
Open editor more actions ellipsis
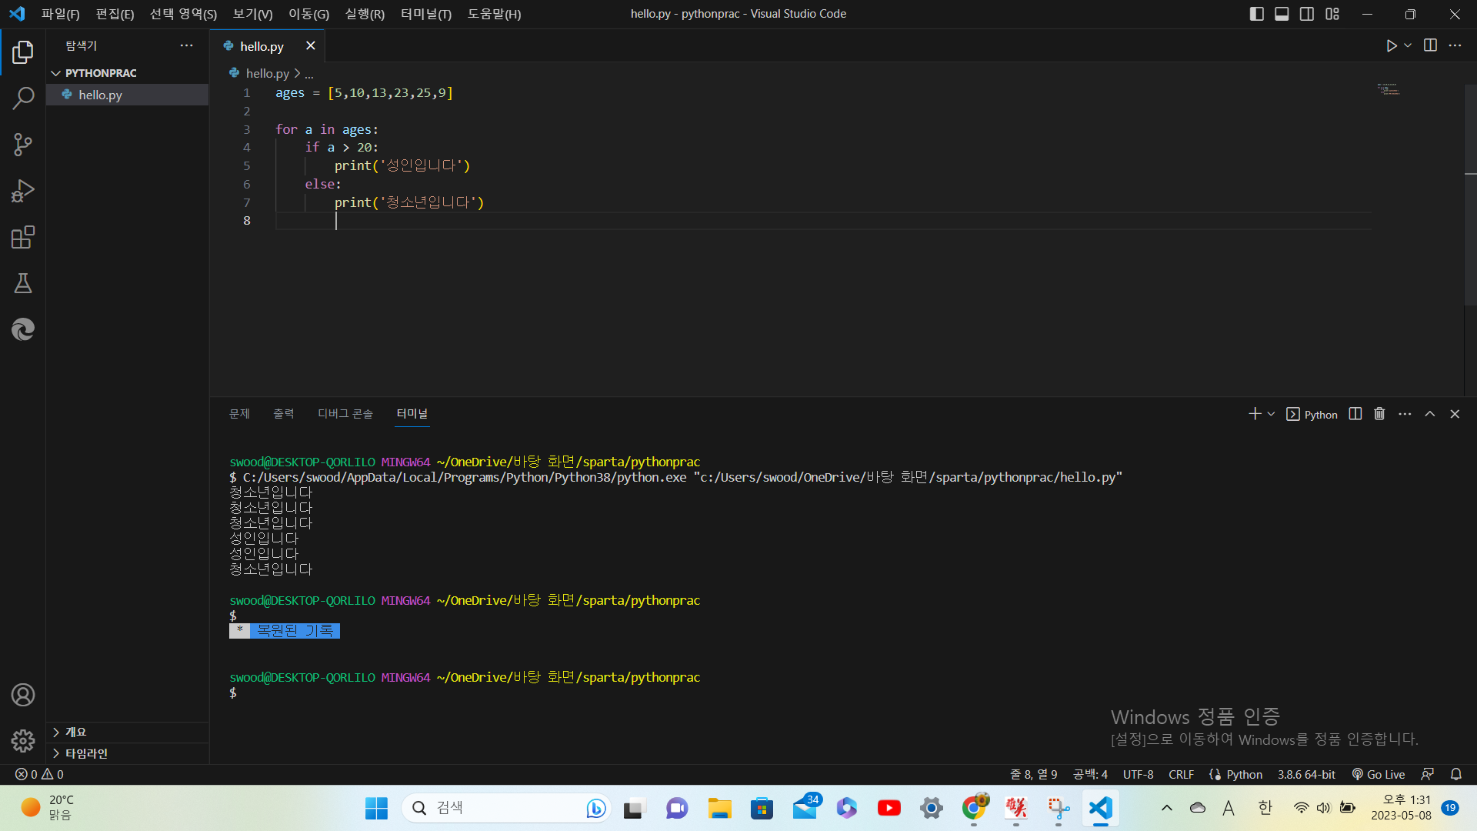coord(1455,45)
